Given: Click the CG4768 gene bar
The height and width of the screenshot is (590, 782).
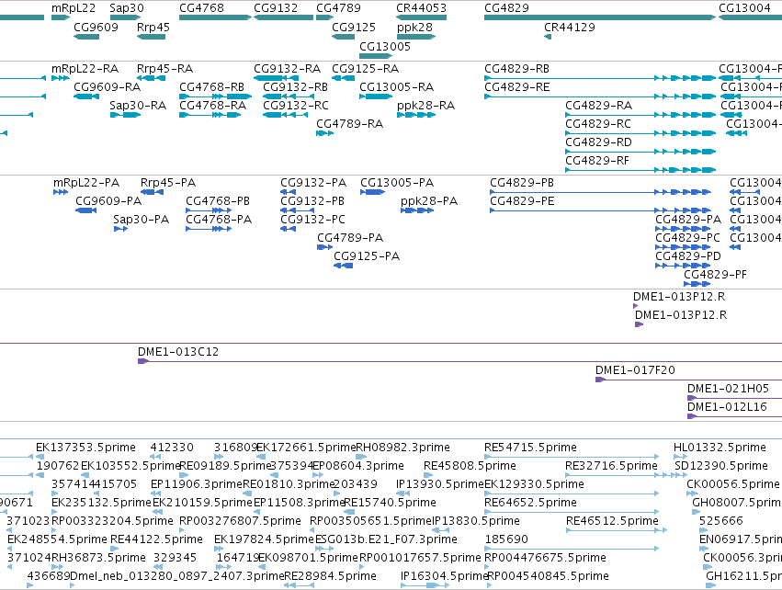Looking at the screenshot, I should [x=215, y=17].
